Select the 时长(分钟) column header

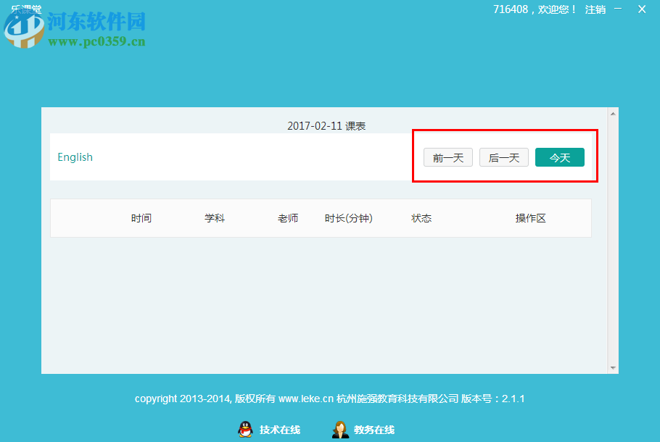pos(349,218)
